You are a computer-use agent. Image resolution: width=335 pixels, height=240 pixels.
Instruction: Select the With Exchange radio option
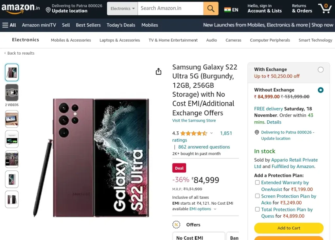[x=321, y=70]
